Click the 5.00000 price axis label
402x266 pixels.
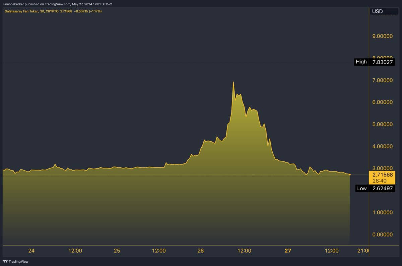tap(382, 124)
